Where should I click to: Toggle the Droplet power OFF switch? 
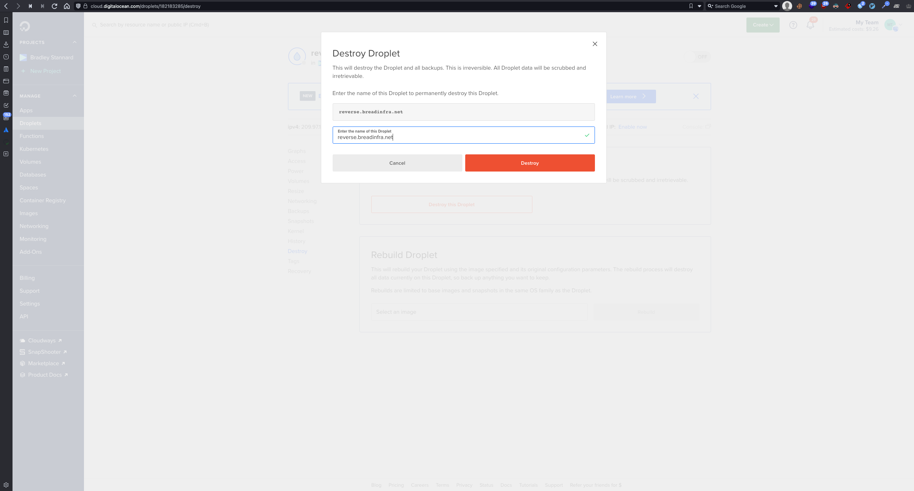[697, 57]
